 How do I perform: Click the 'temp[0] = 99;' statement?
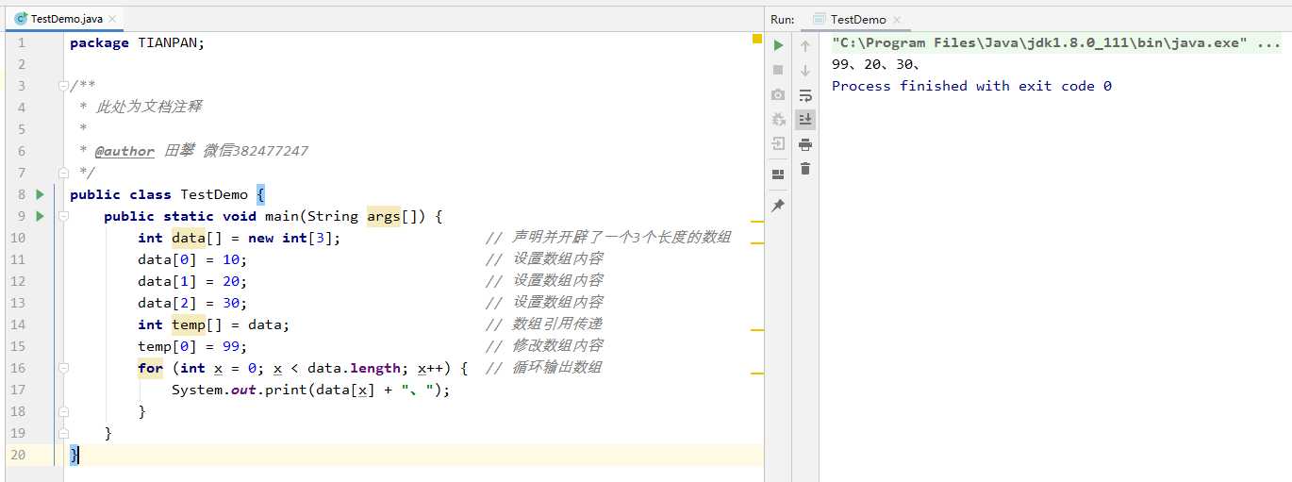click(x=192, y=346)
